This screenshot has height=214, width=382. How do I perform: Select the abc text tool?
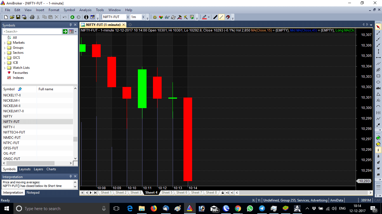[x=378, y=88]
